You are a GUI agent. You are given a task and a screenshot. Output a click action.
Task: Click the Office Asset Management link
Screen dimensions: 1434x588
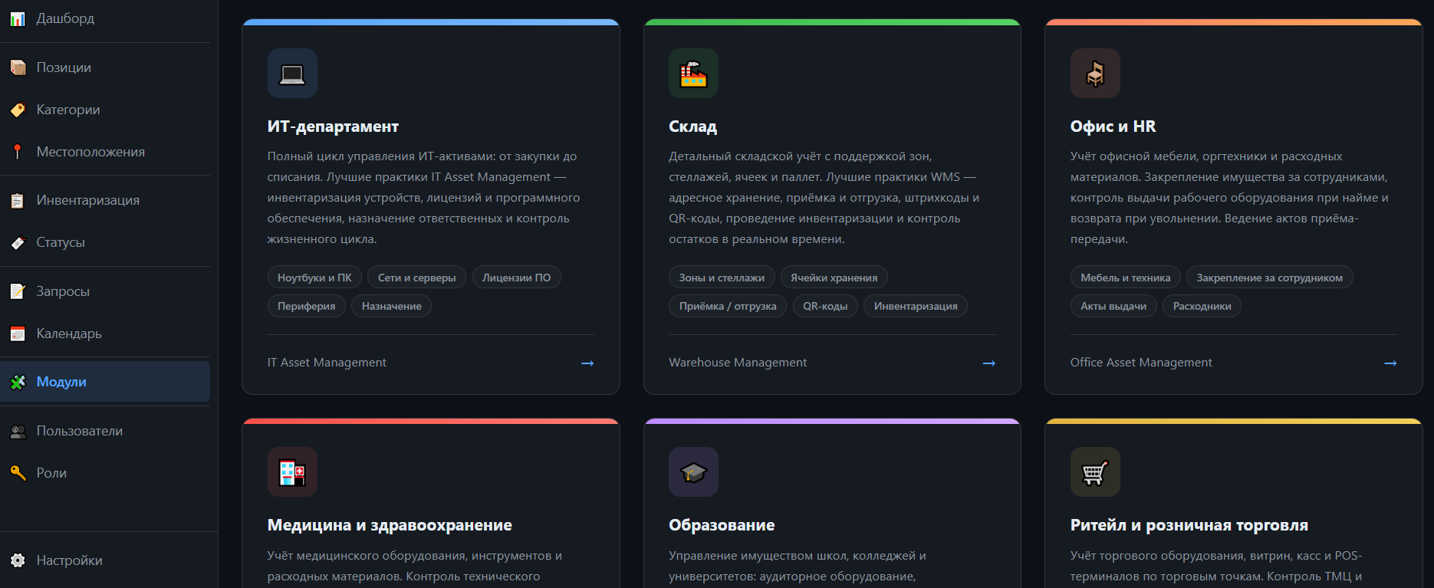point(1141,363)
